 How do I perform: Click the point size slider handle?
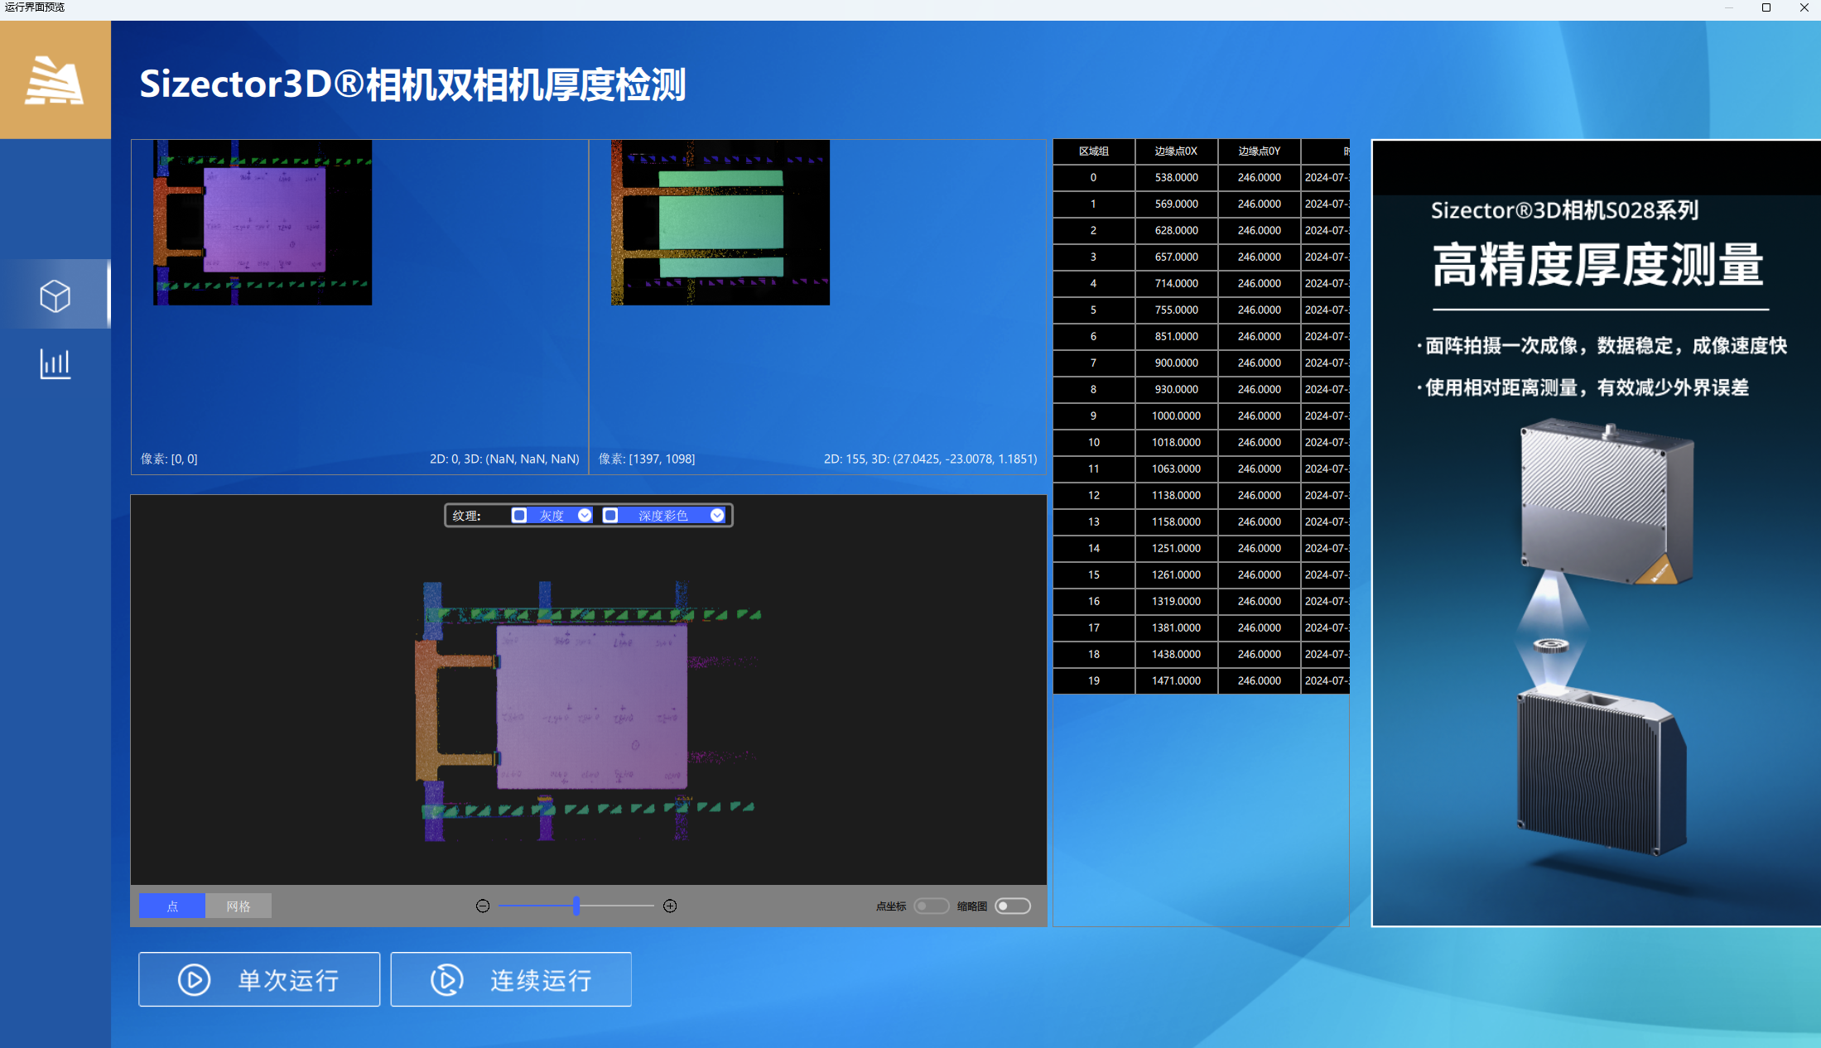[576, 906]
